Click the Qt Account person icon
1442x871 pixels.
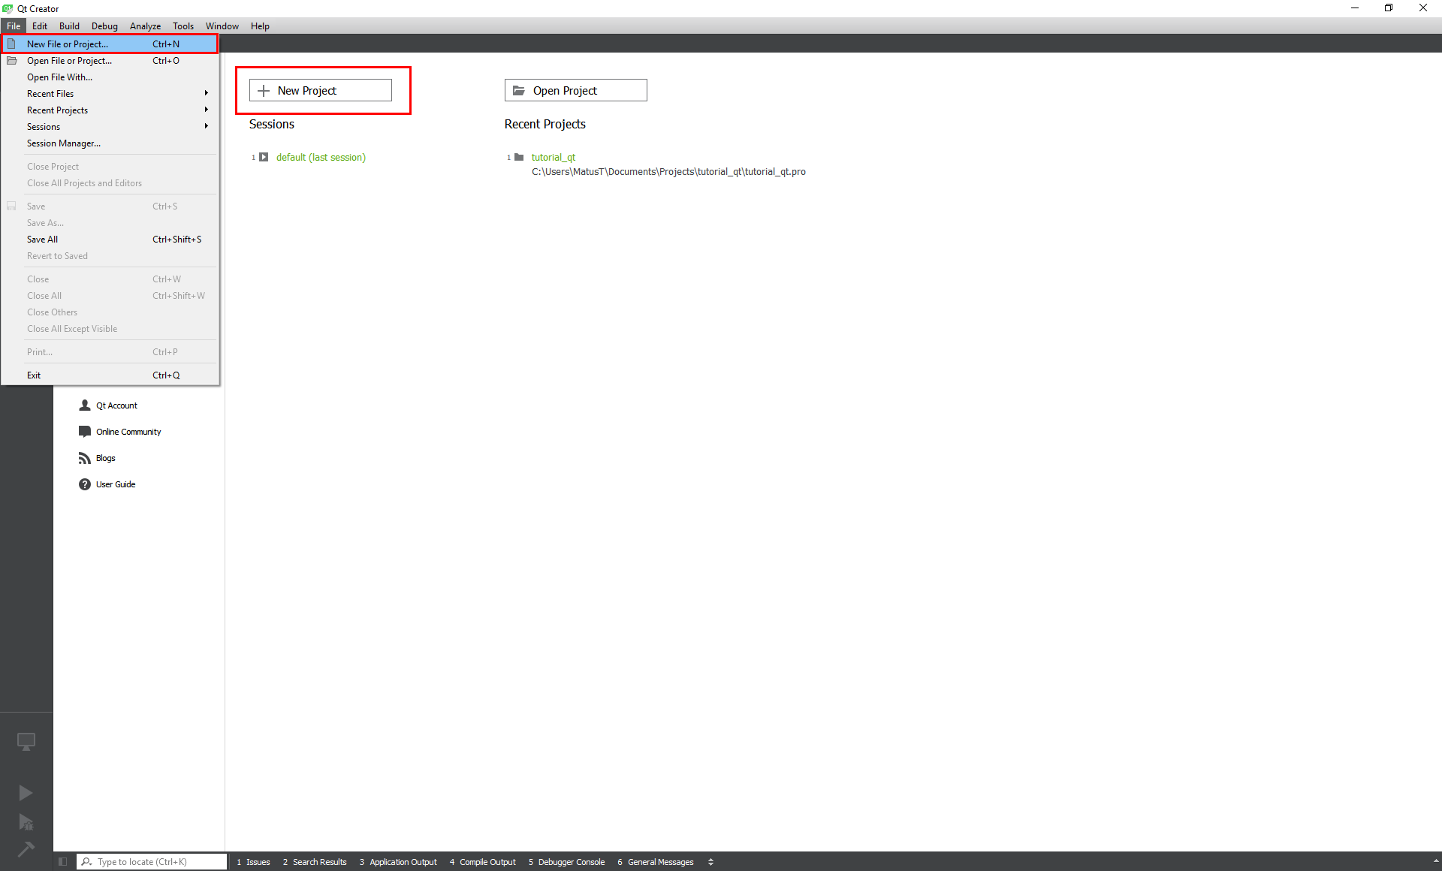click(x=85, y=405)
